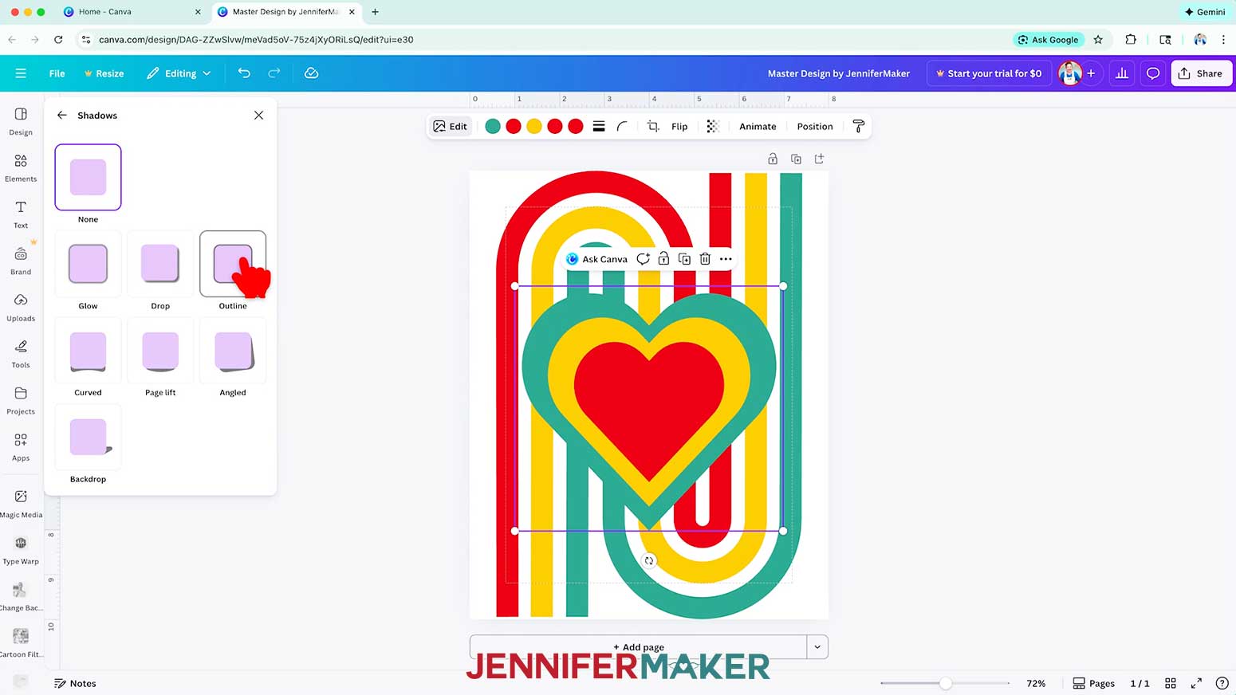The height and width of the screenshot is (695, 1236).
Task: Open the Uploads sidebar panel
Action: click(x=21, y=307)
